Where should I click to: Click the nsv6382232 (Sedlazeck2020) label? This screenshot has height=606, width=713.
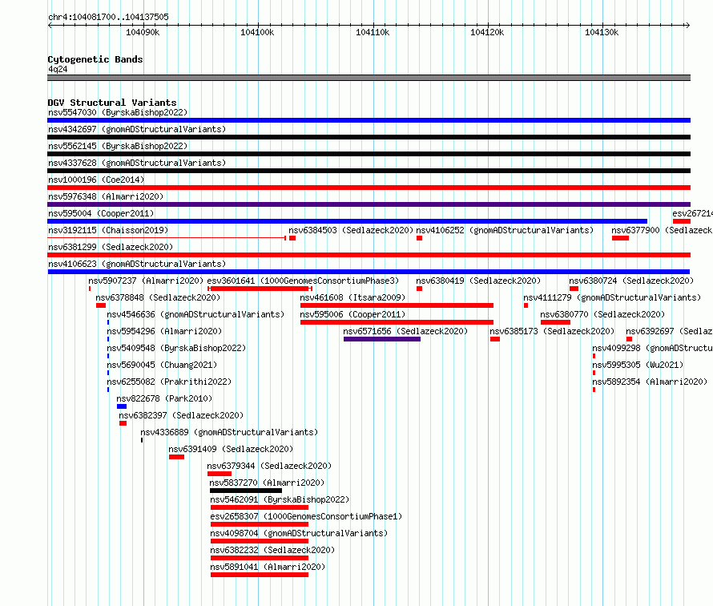[272, 550]
